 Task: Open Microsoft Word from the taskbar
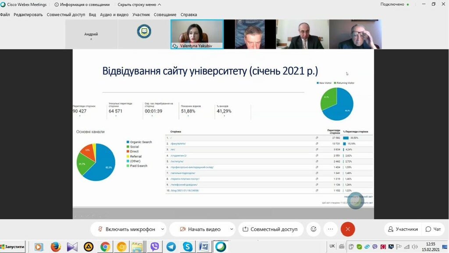tap(203, 247)
